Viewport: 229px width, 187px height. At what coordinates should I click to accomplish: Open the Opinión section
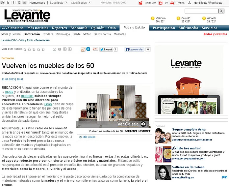coord(98,28)
